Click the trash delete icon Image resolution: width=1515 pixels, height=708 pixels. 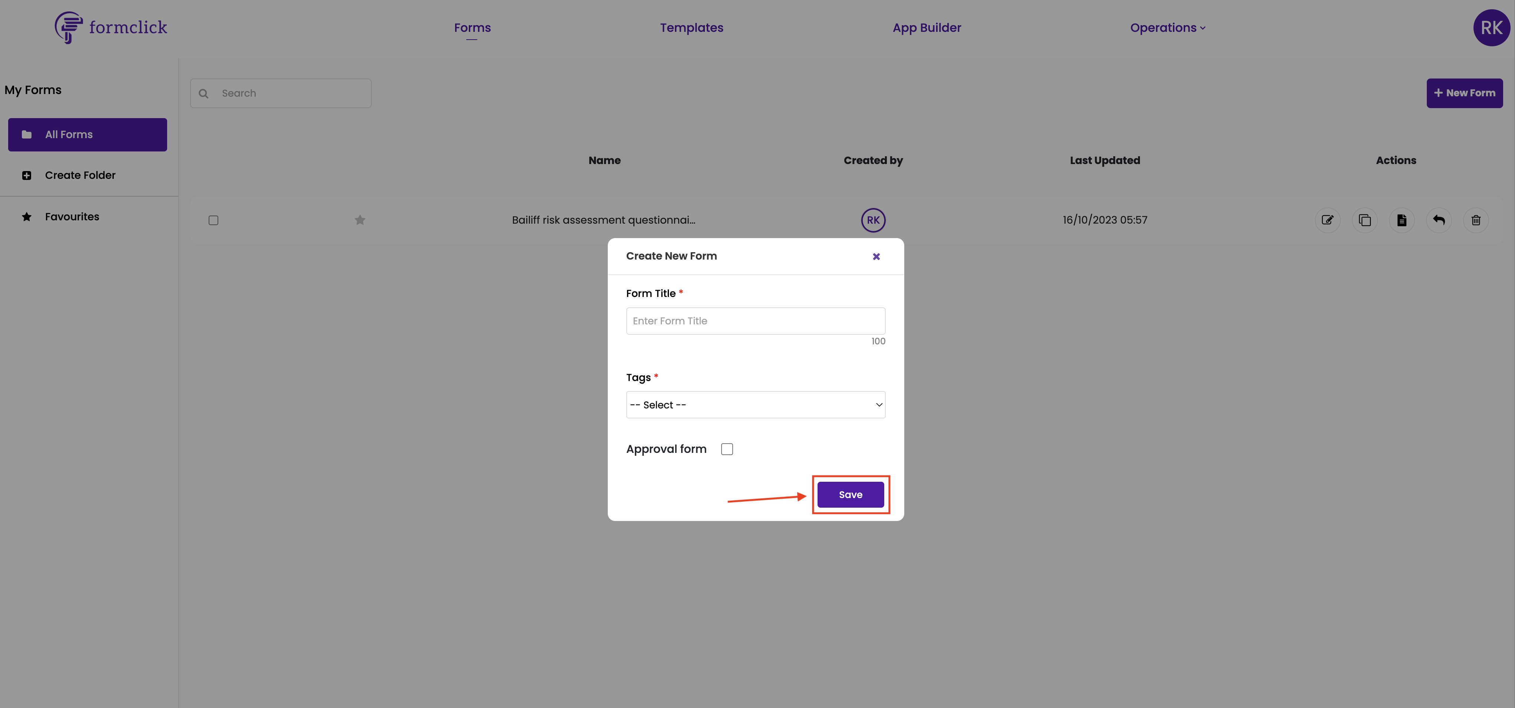(x=1476, y=220)
